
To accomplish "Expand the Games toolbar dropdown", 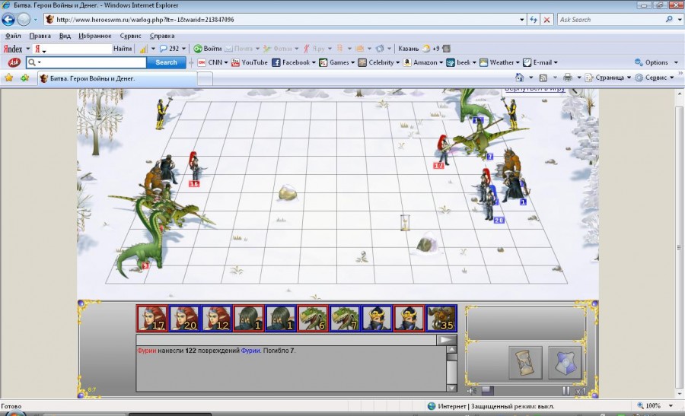I will 352,62.
